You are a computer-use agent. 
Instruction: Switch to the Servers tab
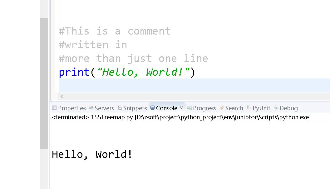point(105,108)
